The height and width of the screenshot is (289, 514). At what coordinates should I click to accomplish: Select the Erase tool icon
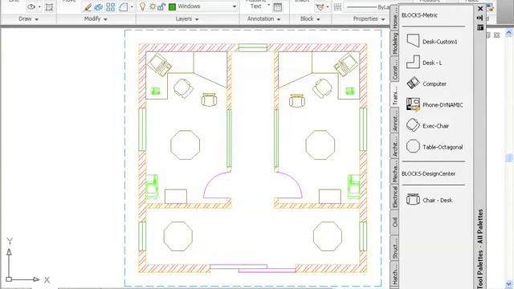click(88, 7)
